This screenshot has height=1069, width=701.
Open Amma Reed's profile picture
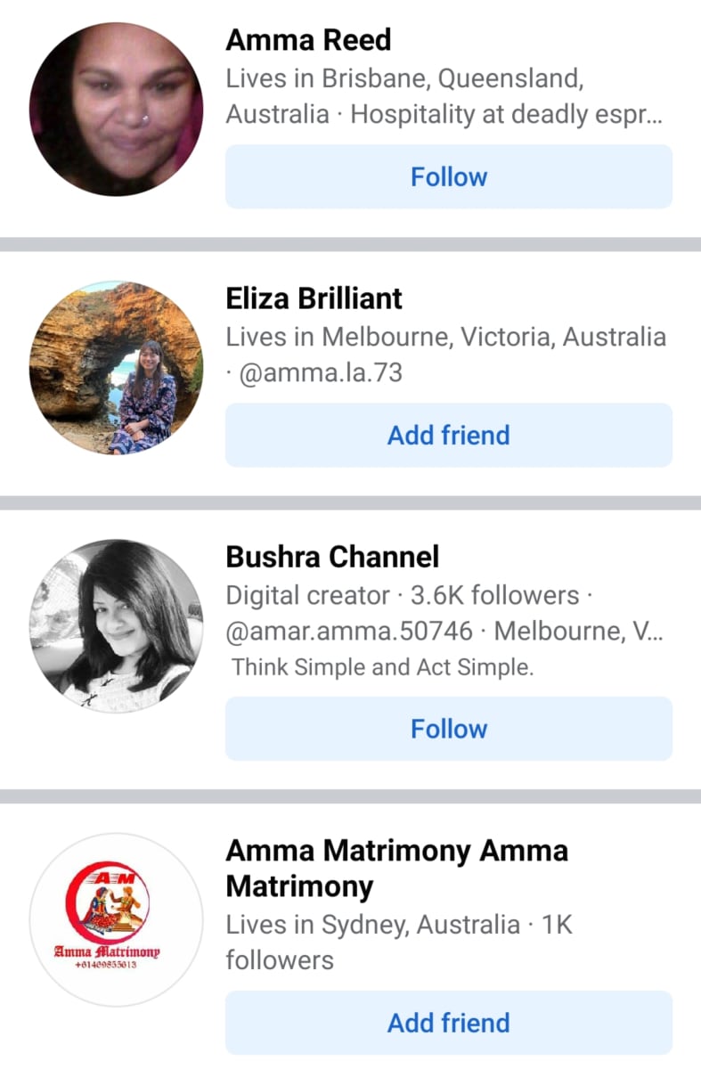tap(116, 110)
